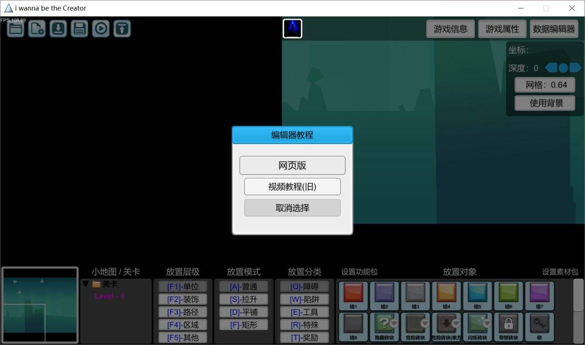Select the 带锁砖块 padlock block
Screen dimensions: 585x345
(508, 327)
